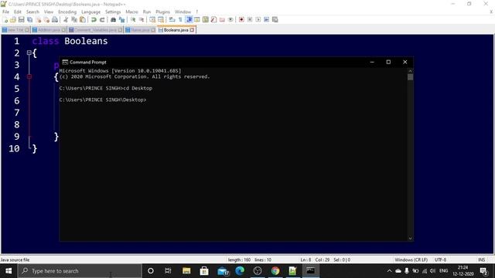
Task: Toggle the Document Map panel icon
Action: tap(206, 19)
